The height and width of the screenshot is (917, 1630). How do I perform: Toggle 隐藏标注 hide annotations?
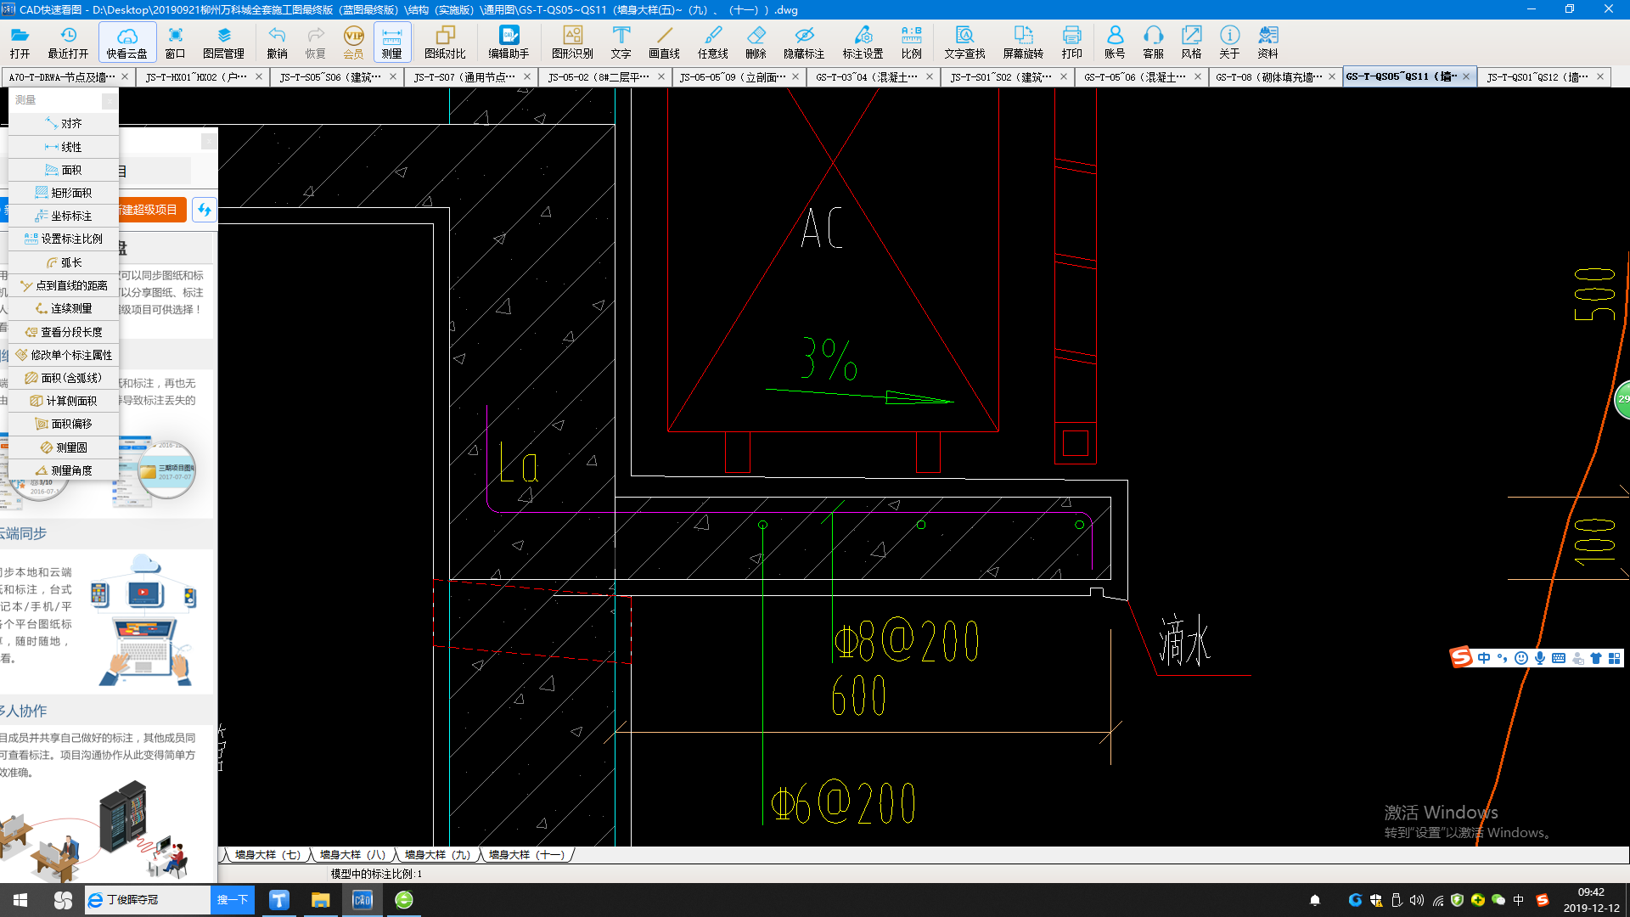point(804,42)
